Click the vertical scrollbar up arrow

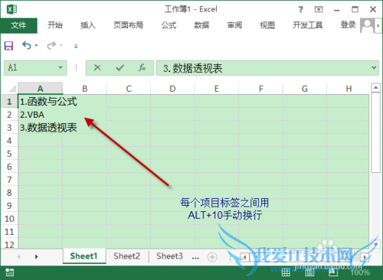tap(375, 88)
